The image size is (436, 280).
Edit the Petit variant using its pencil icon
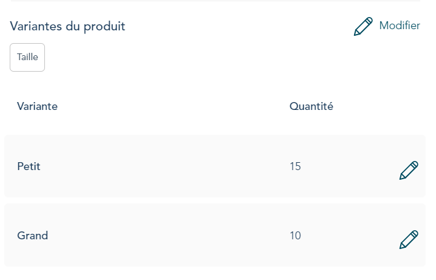click(x=409, y=171)
